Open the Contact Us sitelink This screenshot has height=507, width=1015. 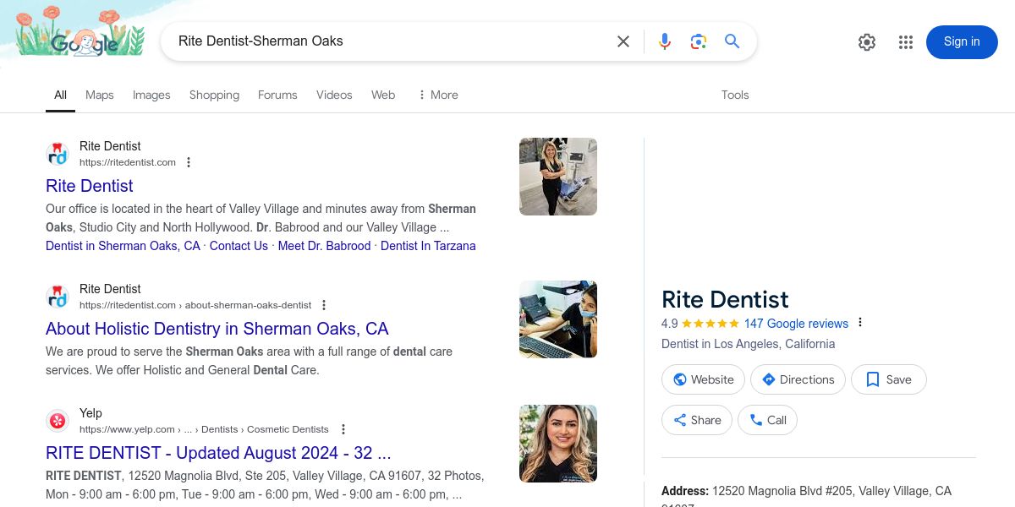pos(239,246)
